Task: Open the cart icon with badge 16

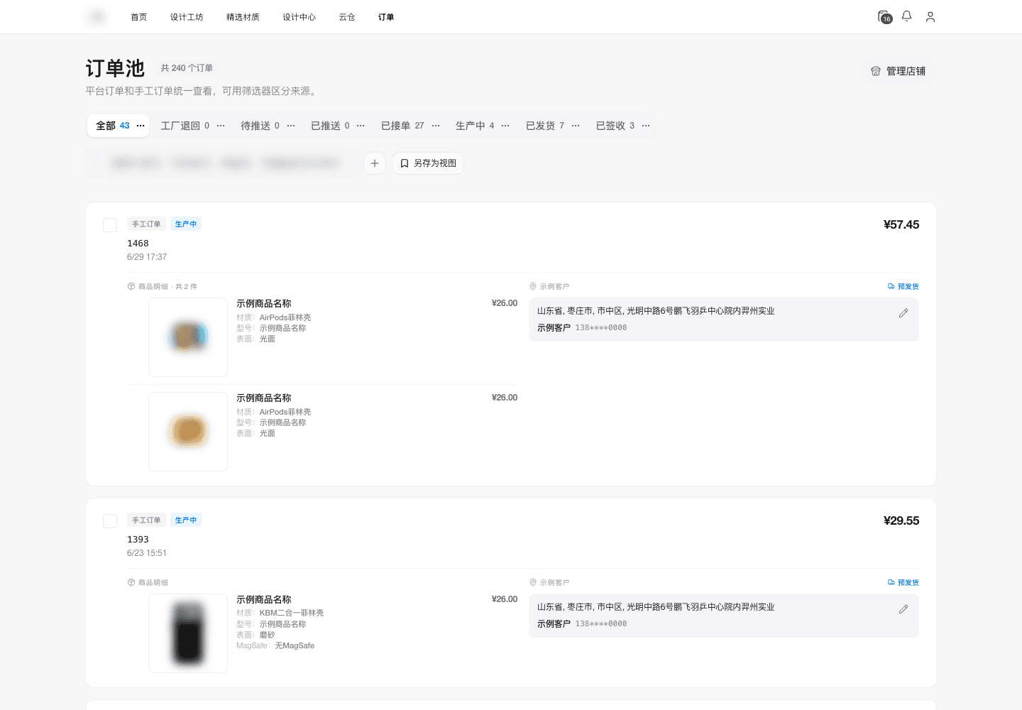Action: point(884,17)
